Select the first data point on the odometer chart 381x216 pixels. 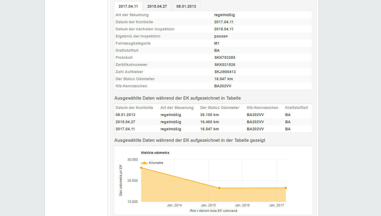[x=141, y=168]
